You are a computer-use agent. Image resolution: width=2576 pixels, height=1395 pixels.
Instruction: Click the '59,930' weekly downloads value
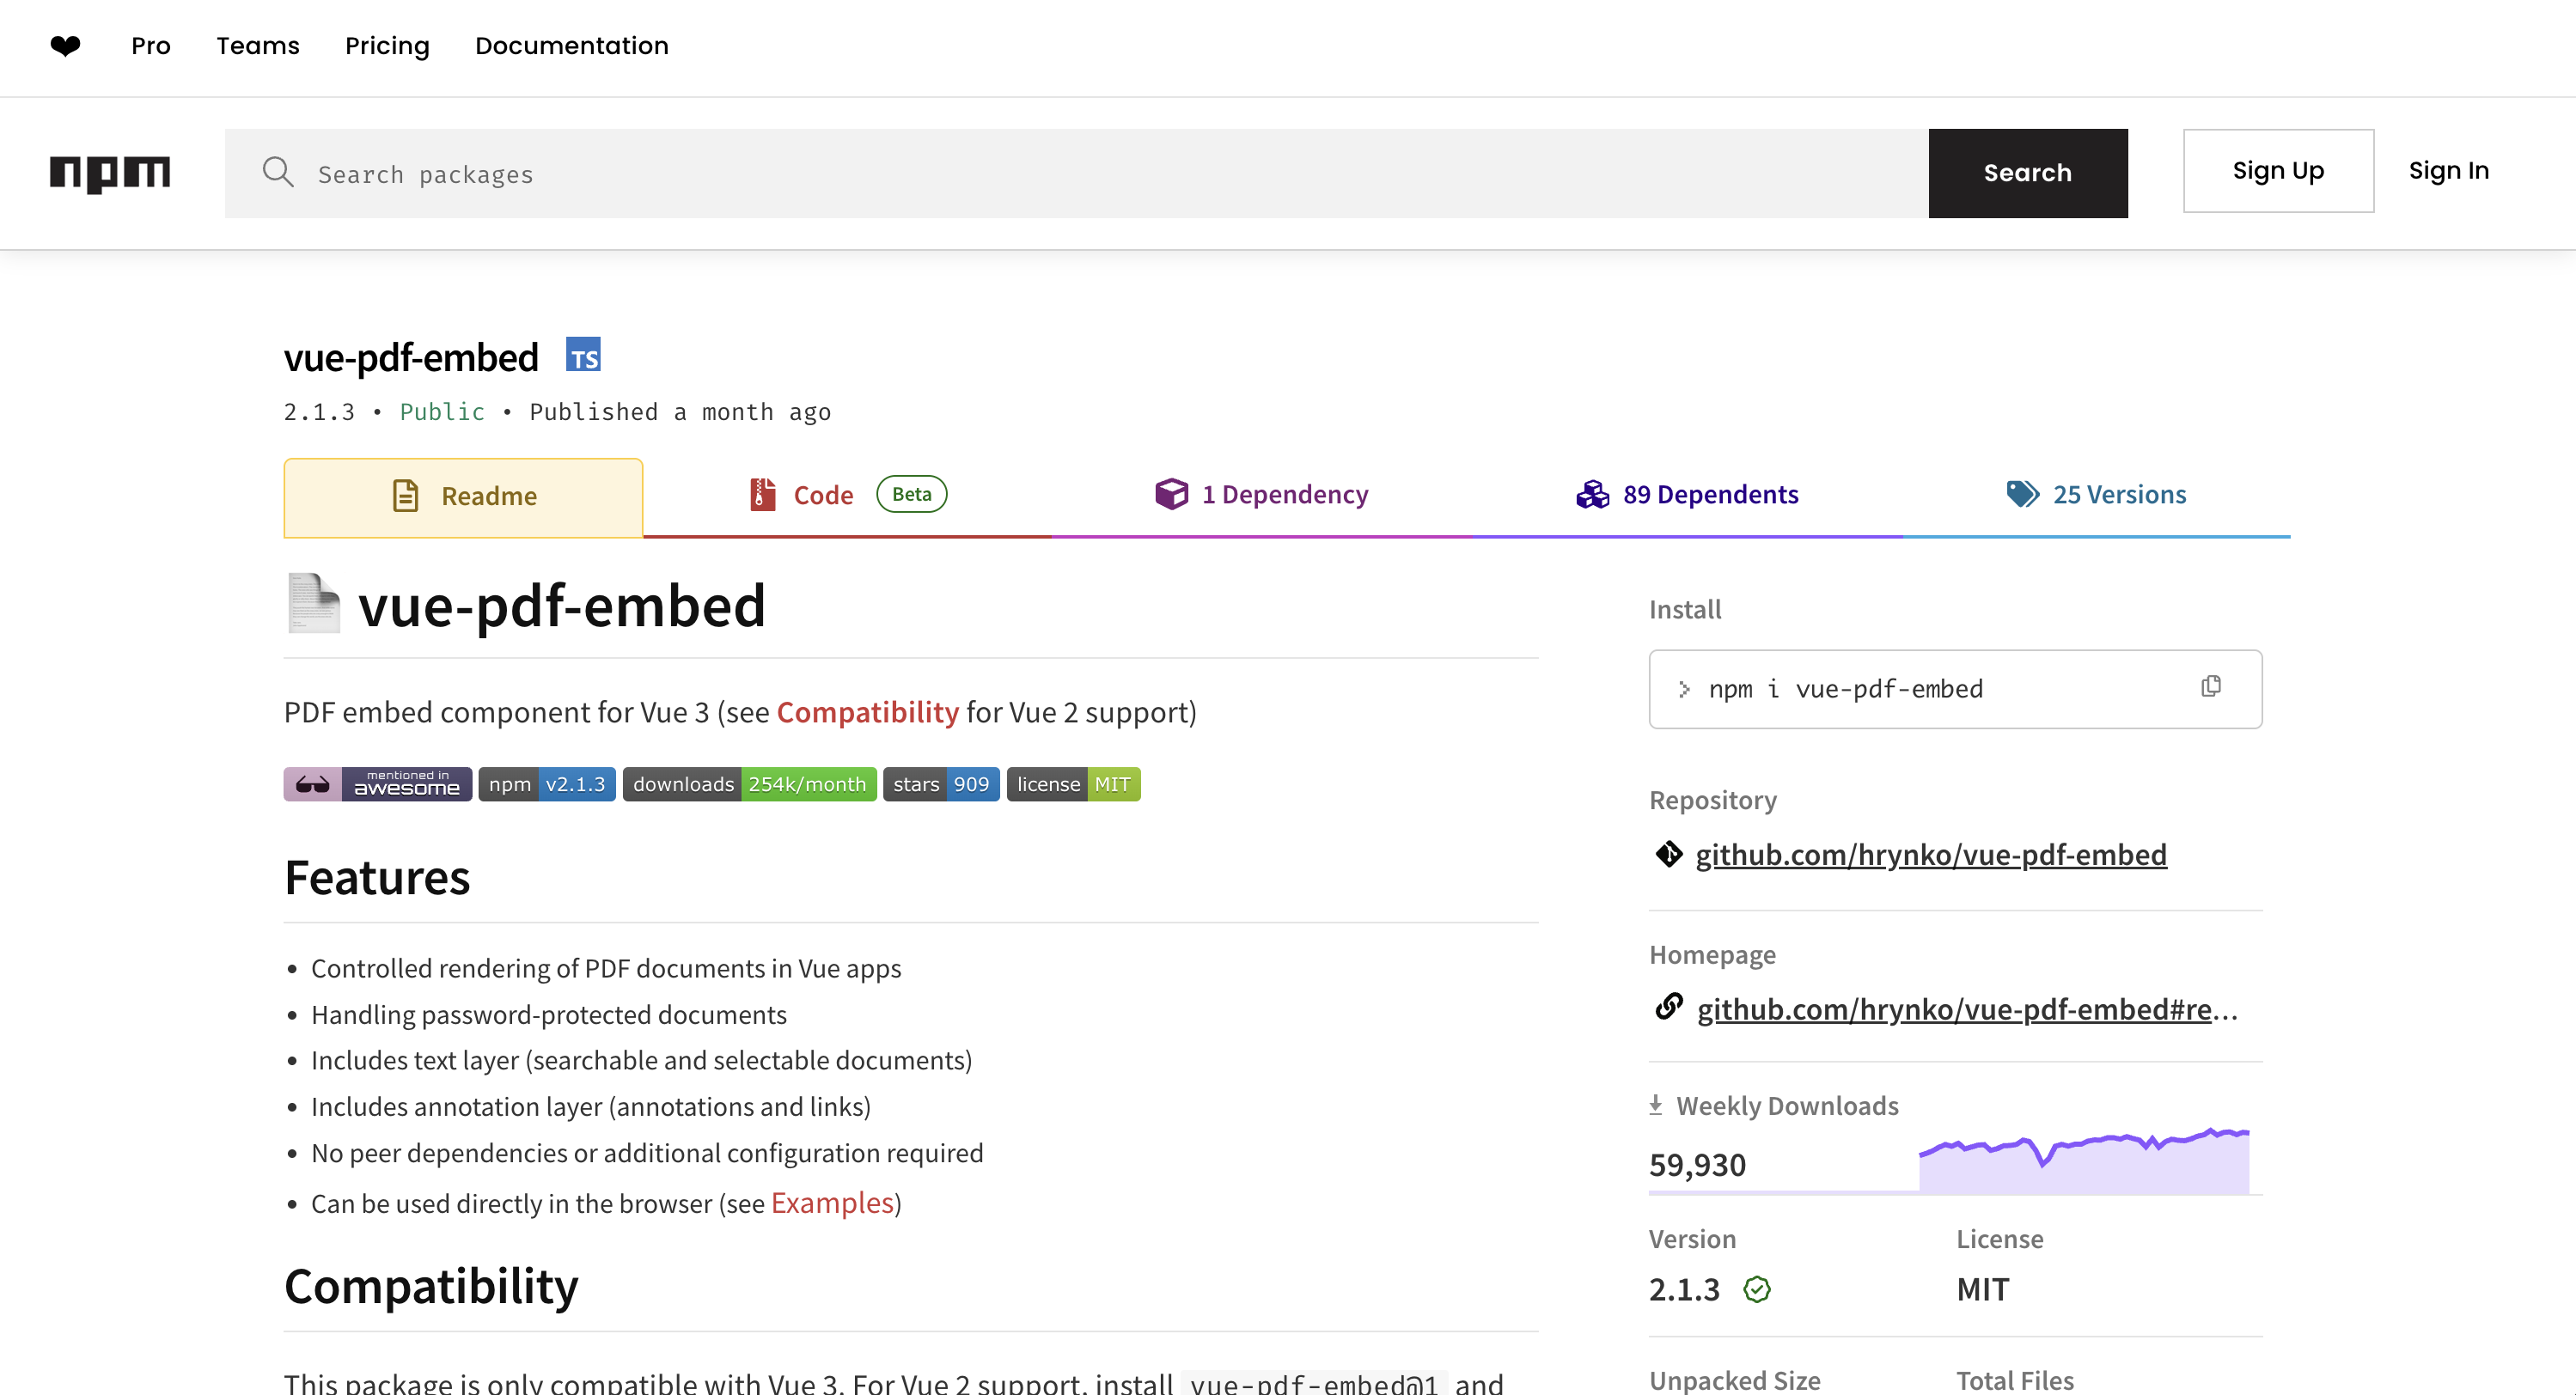pos(1697,1165)
